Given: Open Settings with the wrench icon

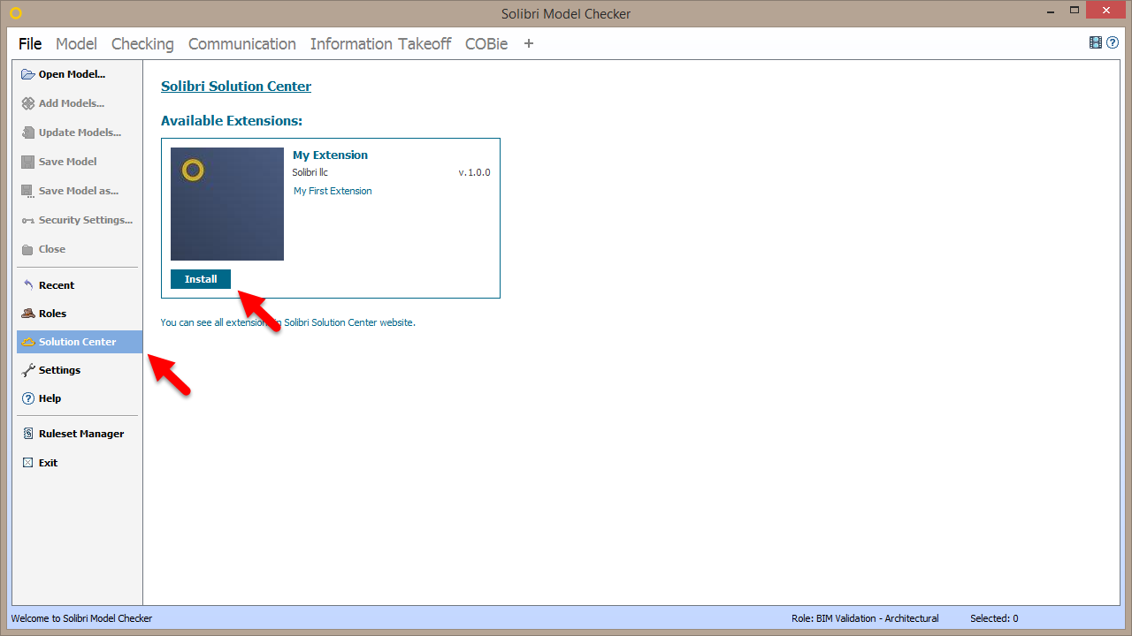Looking at the screenshot, I should coord(27,370).
